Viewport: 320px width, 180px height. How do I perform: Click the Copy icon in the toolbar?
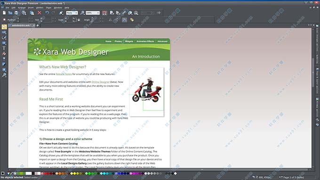24,13
